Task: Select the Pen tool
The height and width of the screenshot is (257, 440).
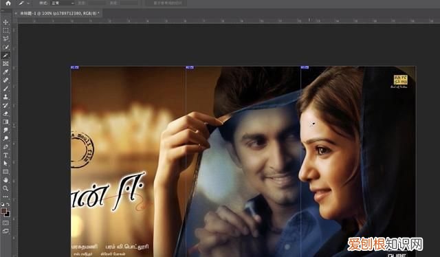Action: pos(5,147)
